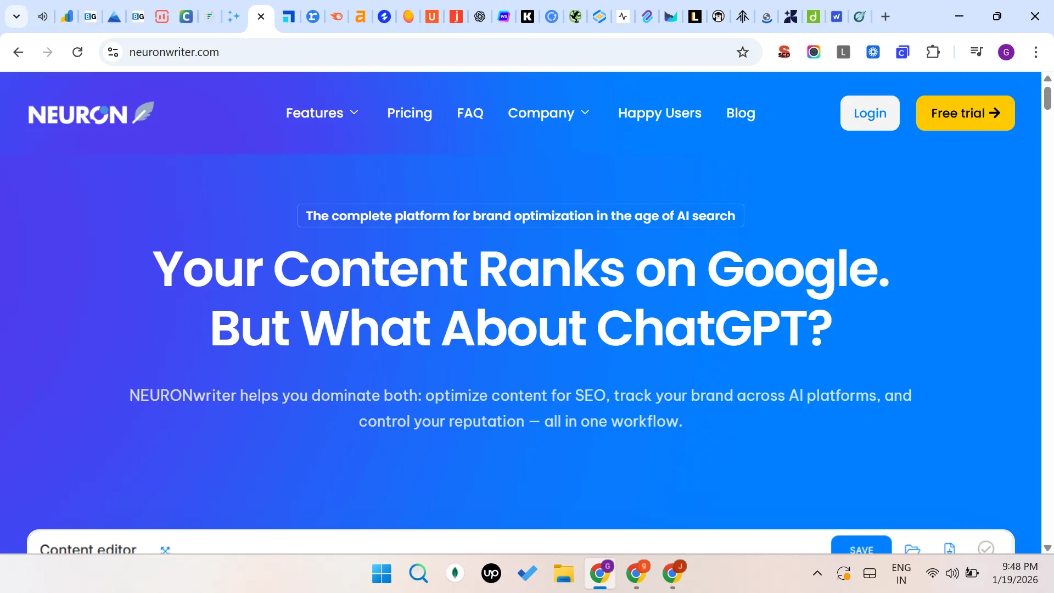Switch to the ChatGPT tab
1054x593 pixels.
[480, 16]
